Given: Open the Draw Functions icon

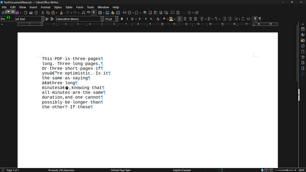Looking at the screenshot, I should [x=196, y=13].
